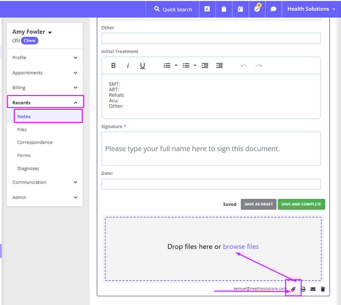341x305 pixels.
Task: Select Correspondence under Records
Action: pos(35,142)
